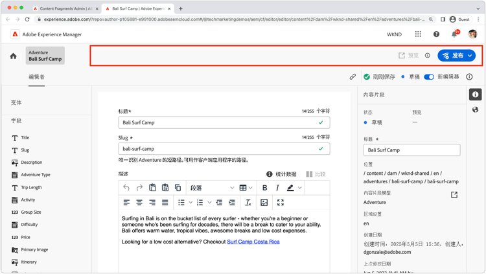The height and width of the screenshot is (274, 486).
Task: Click the paste clipboard icon
Action: (x=152, y=187)
